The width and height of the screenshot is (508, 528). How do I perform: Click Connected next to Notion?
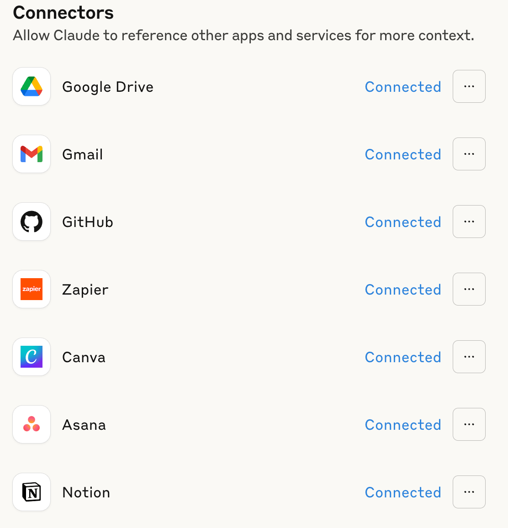coord(403,493)
